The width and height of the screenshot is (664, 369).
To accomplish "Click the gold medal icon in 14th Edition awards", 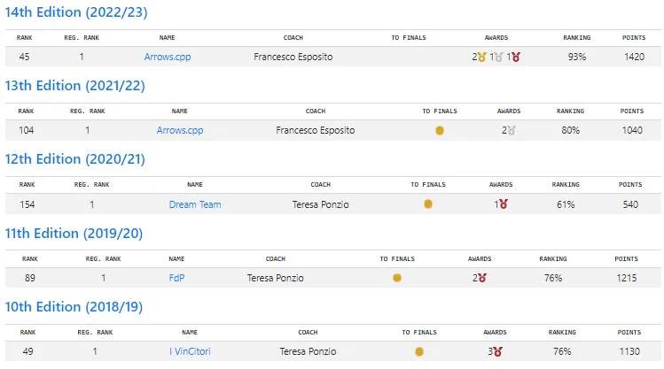I will point(482,57).
